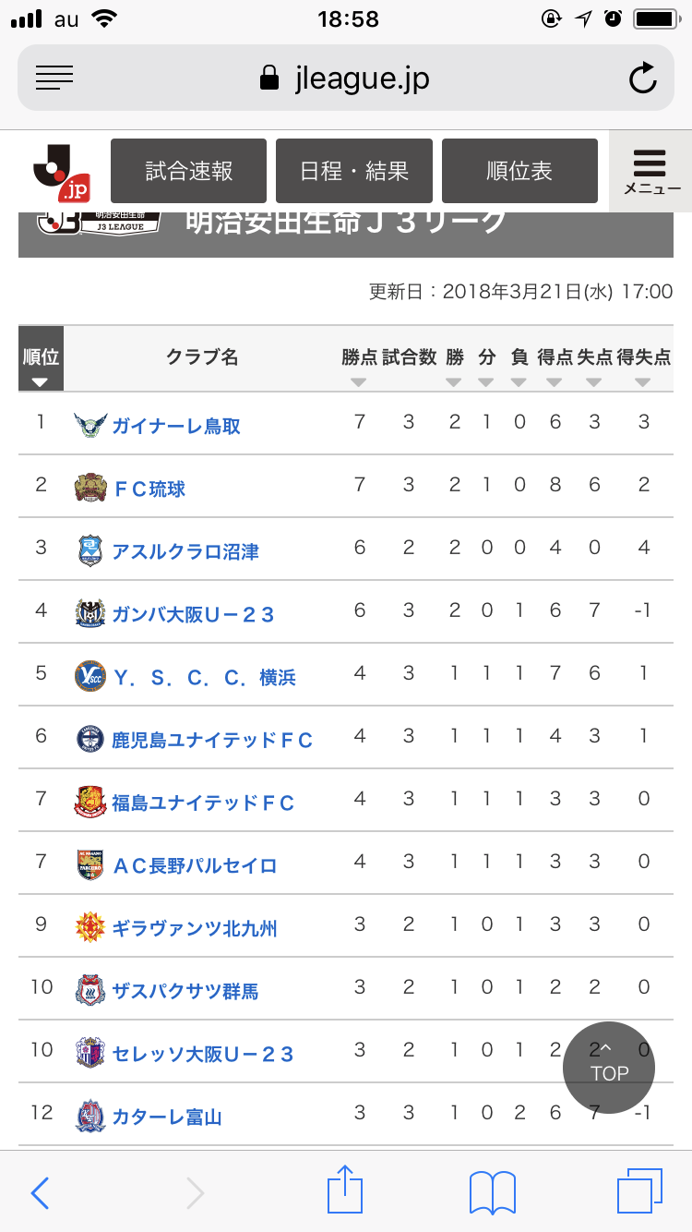This screenshot has width=692, height=1232.
Task: Switch to the 試合速報 tab
Action: click(188, 171)
